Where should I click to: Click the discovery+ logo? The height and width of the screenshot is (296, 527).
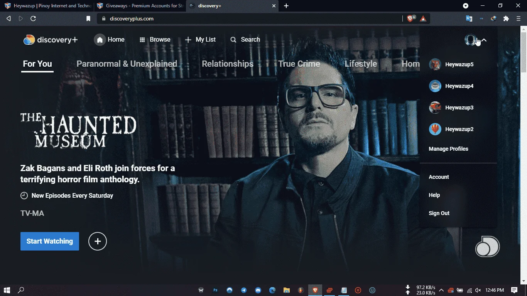(51, 40)
